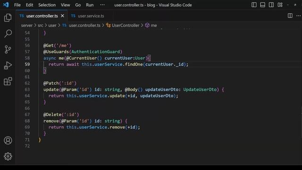
Task: Open the Extensions view
Action: click(8, 81)
